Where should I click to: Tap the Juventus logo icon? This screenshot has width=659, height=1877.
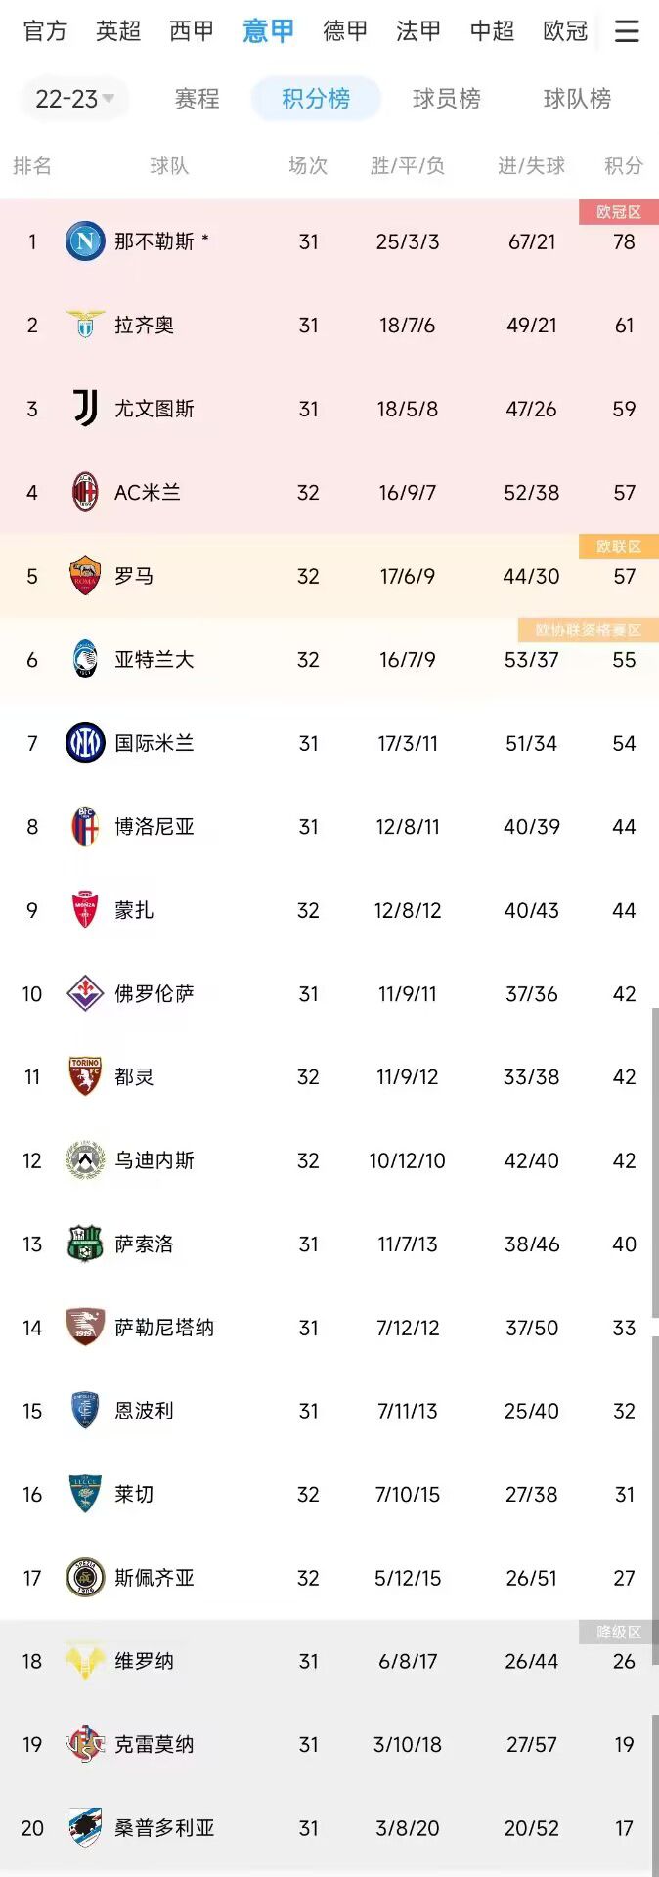point(85,409)
